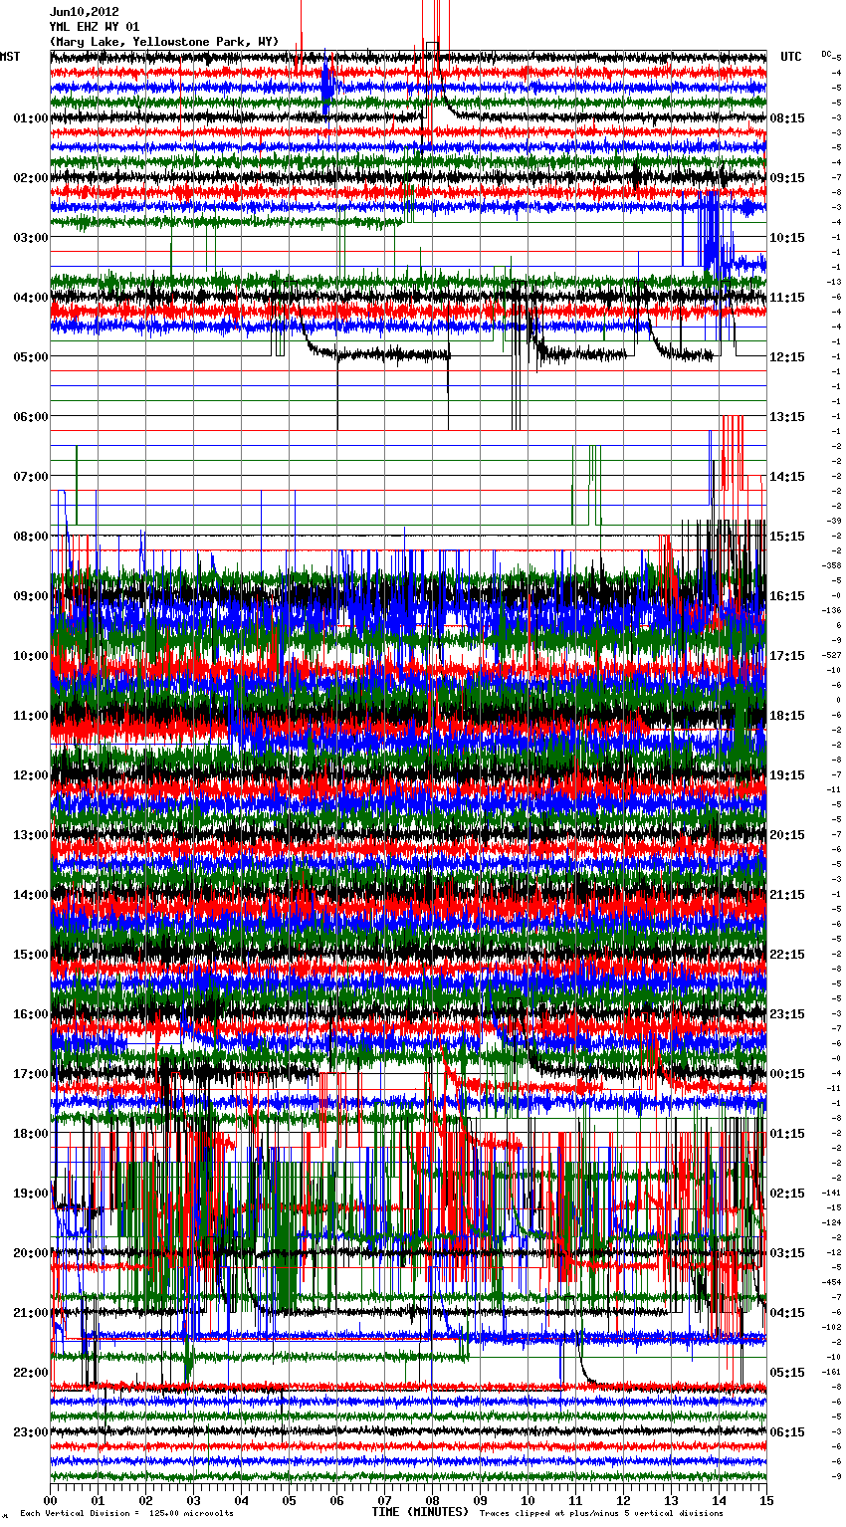Viewport: 846px width, 1527px height.
Task: Click the 12:15 UTC time label
Action: [787, 357]
